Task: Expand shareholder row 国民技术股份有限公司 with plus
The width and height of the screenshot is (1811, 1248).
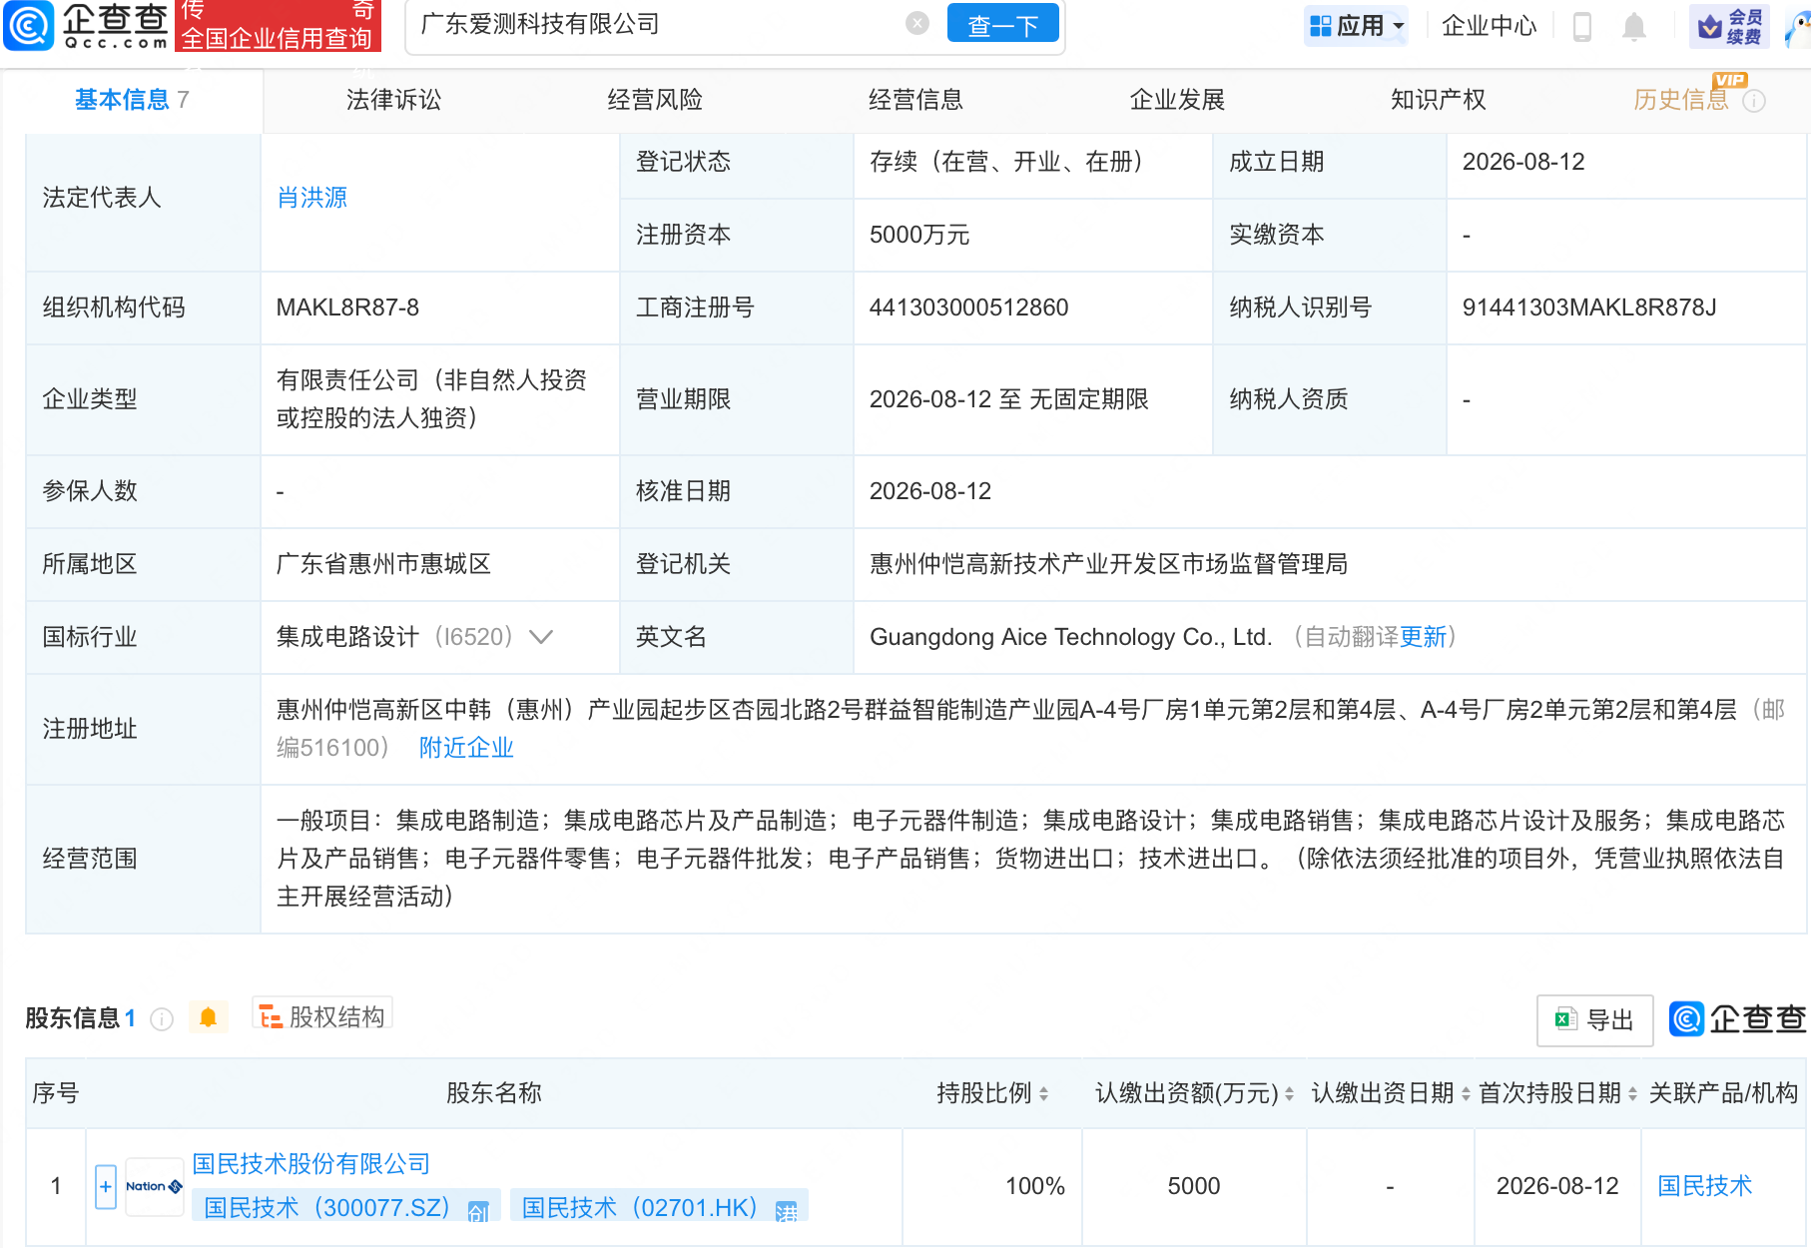Action: (x=106, y=1187)
